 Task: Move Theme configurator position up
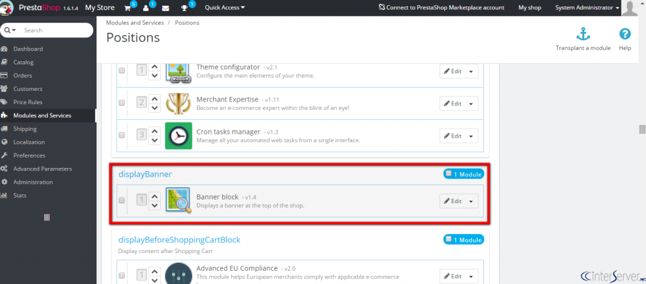tap(154, 66)
